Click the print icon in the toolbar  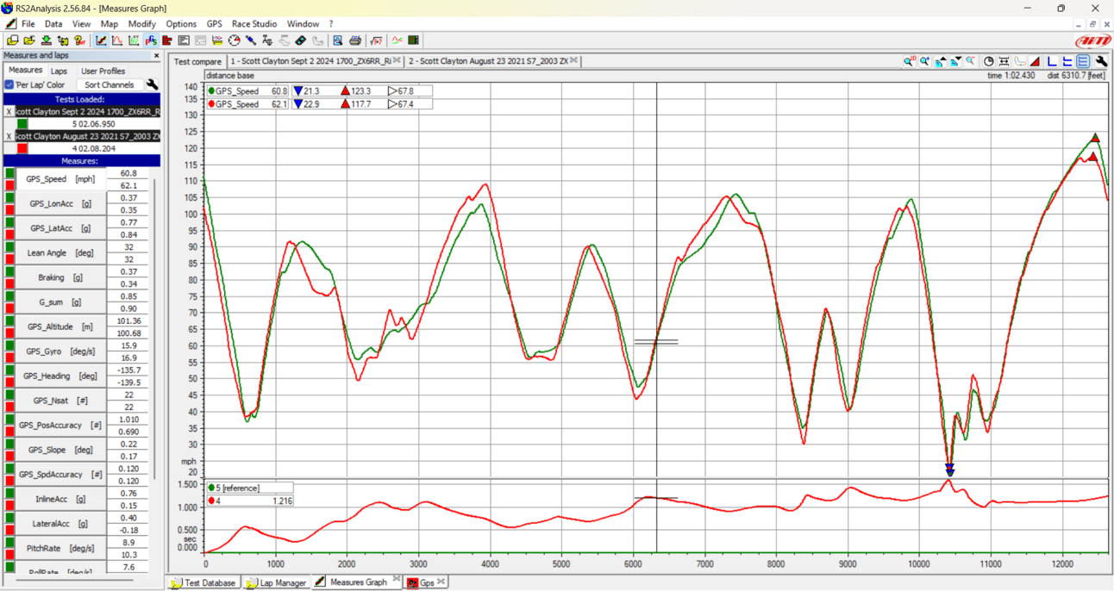(354, 40)
